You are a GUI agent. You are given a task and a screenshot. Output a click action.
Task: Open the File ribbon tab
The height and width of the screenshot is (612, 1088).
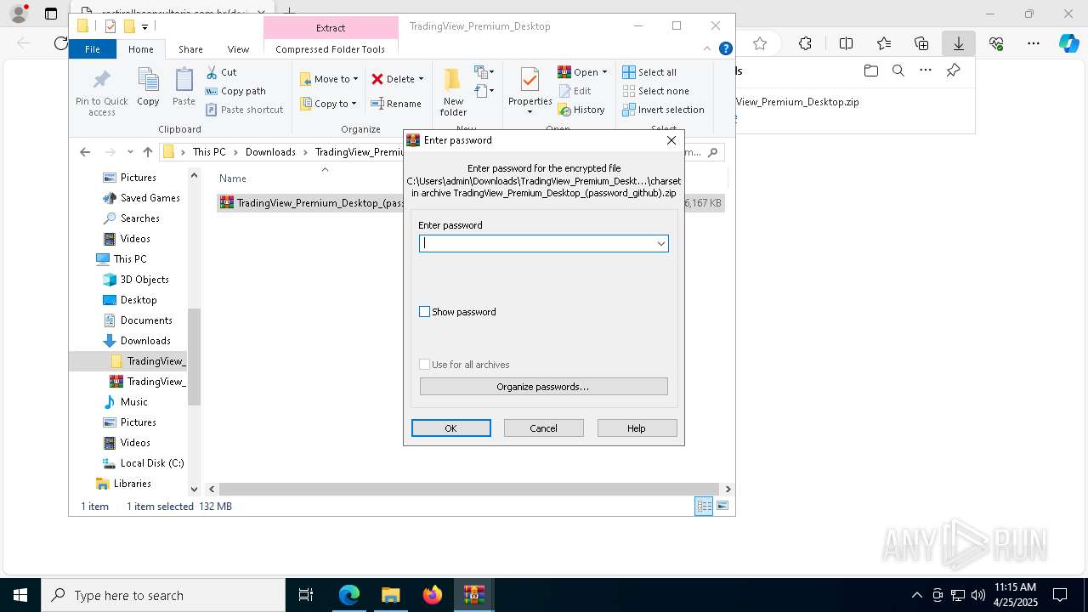[93, 49]
